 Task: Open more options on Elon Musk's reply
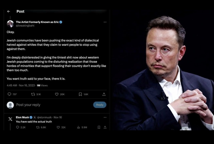[x=105, y=117]
